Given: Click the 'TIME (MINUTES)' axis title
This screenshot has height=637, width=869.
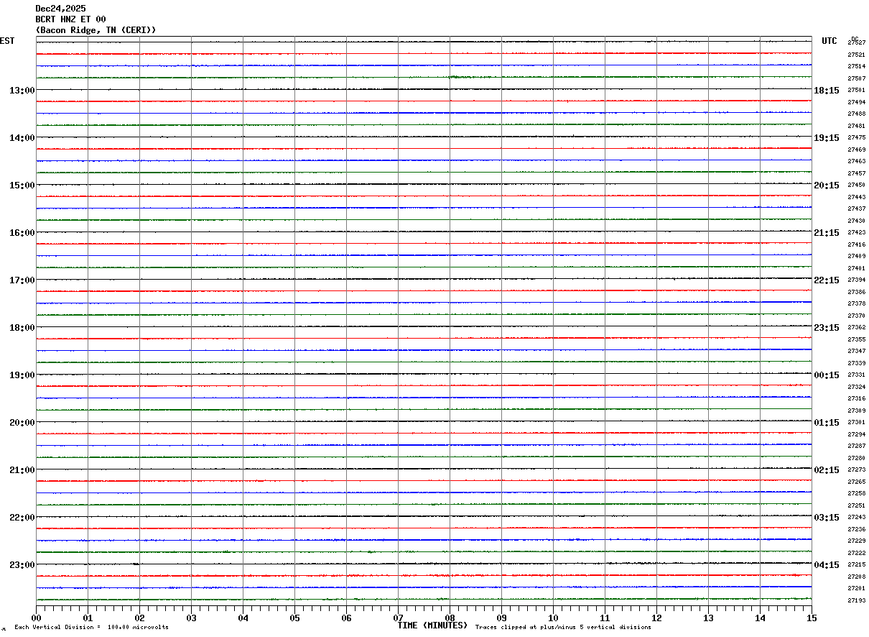Looking at the screenshot, I should pos(432,625).
